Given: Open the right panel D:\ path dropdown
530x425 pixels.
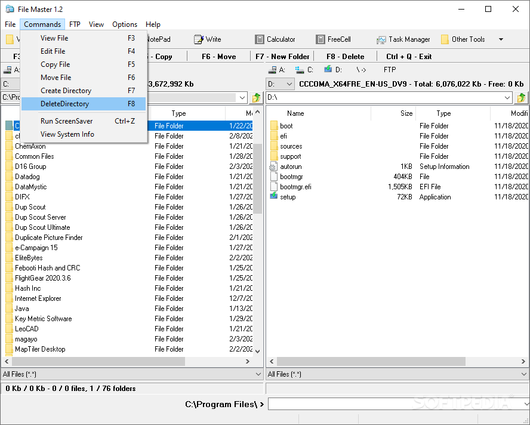Looking at the screenshot, I should point(507,98).
